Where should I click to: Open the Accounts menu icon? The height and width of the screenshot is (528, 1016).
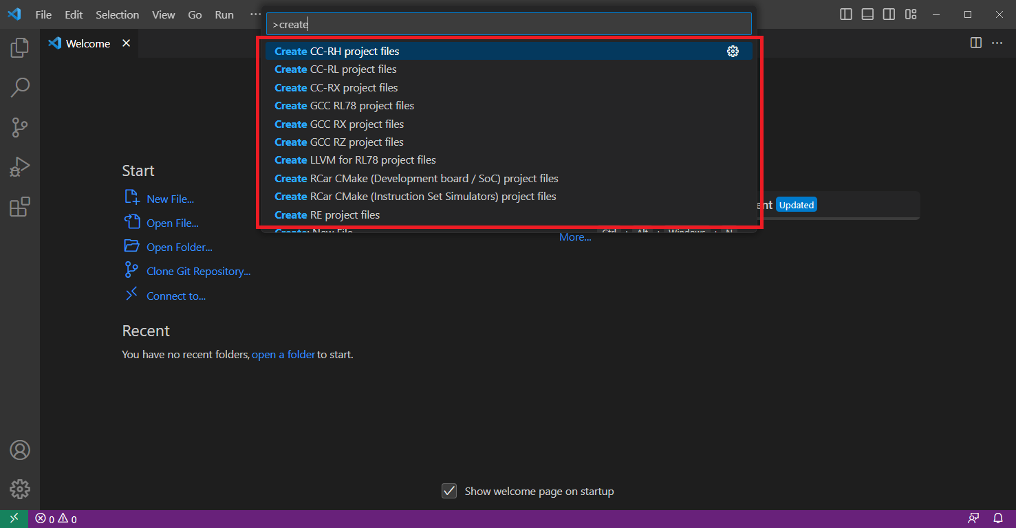click(x=20, y=450)
